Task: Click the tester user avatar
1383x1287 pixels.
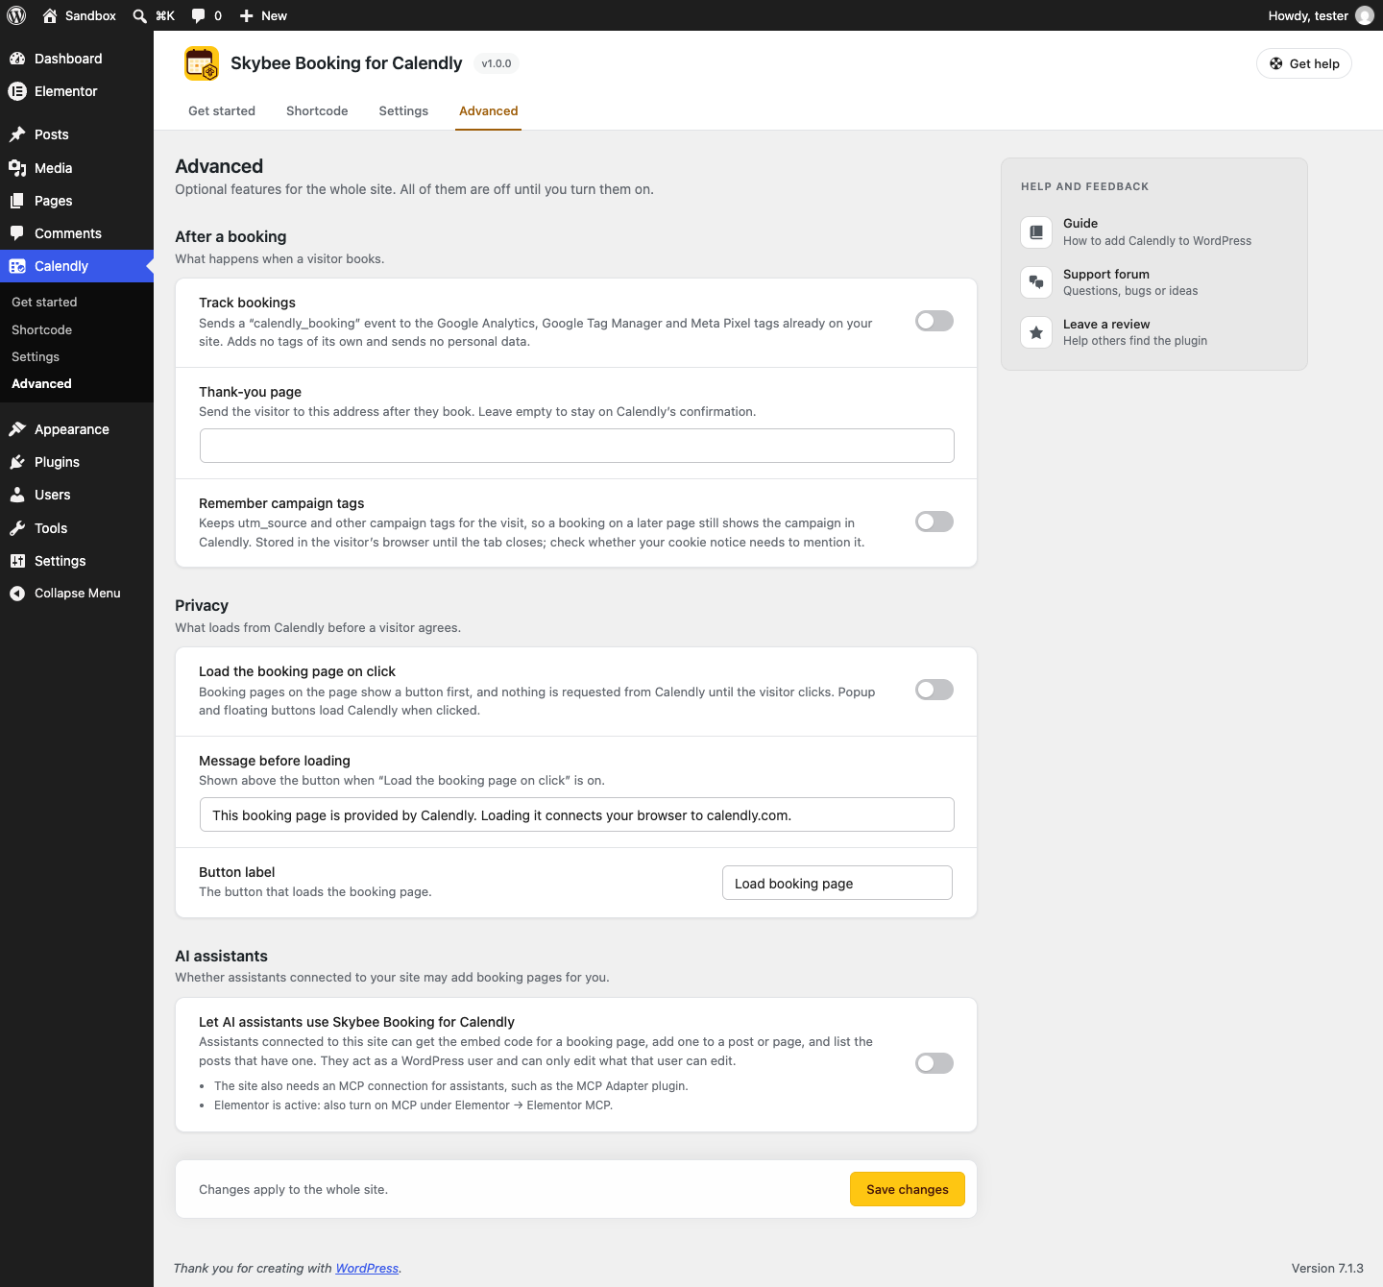Action: (1364, 15)
